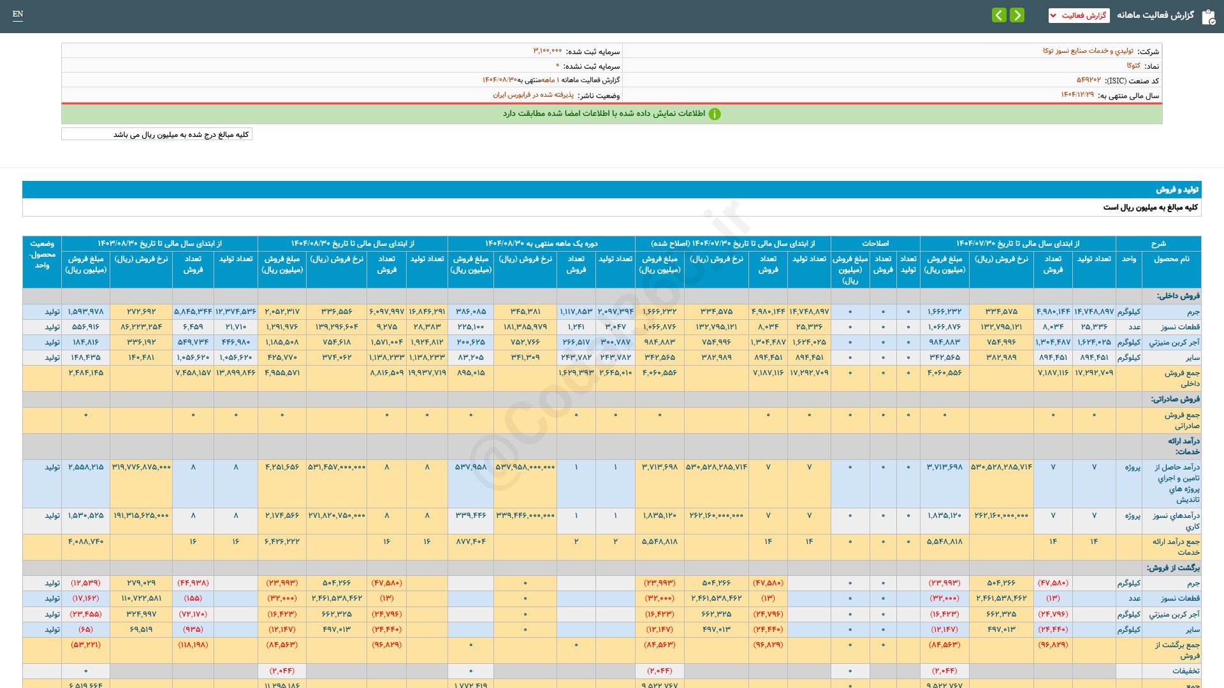Click the green info circle icon

click(x=715, y=114)
